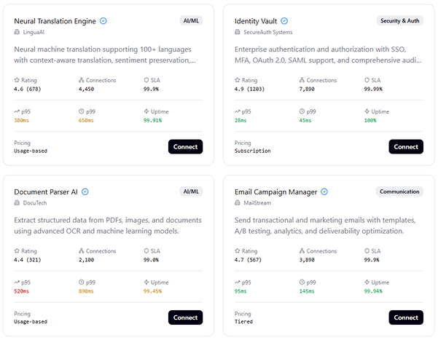
Task: Click building icon beside SecureAuth Systems
Action: pos(237,32)
